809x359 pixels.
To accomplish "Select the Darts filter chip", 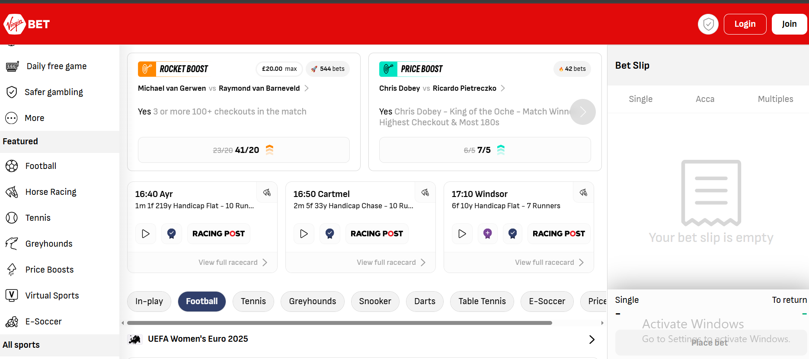I will click(x=425, y=302).
